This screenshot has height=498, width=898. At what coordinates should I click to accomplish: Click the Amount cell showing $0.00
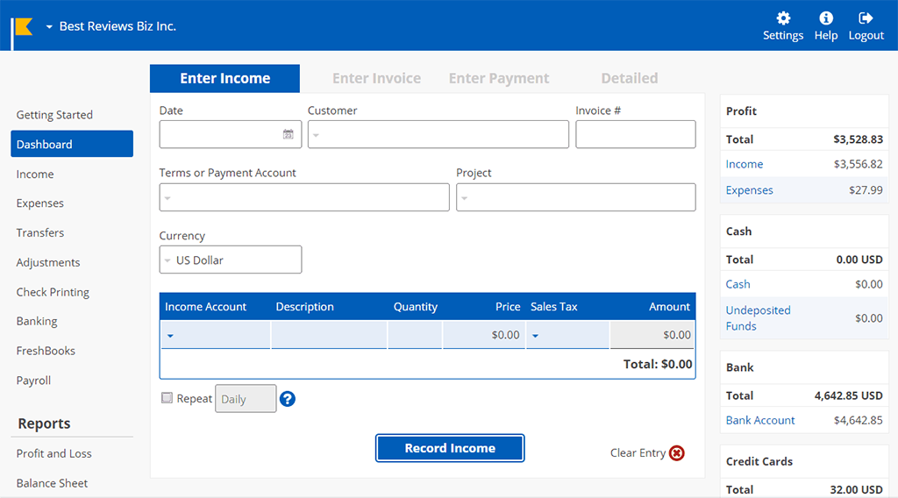coord(652,335)
